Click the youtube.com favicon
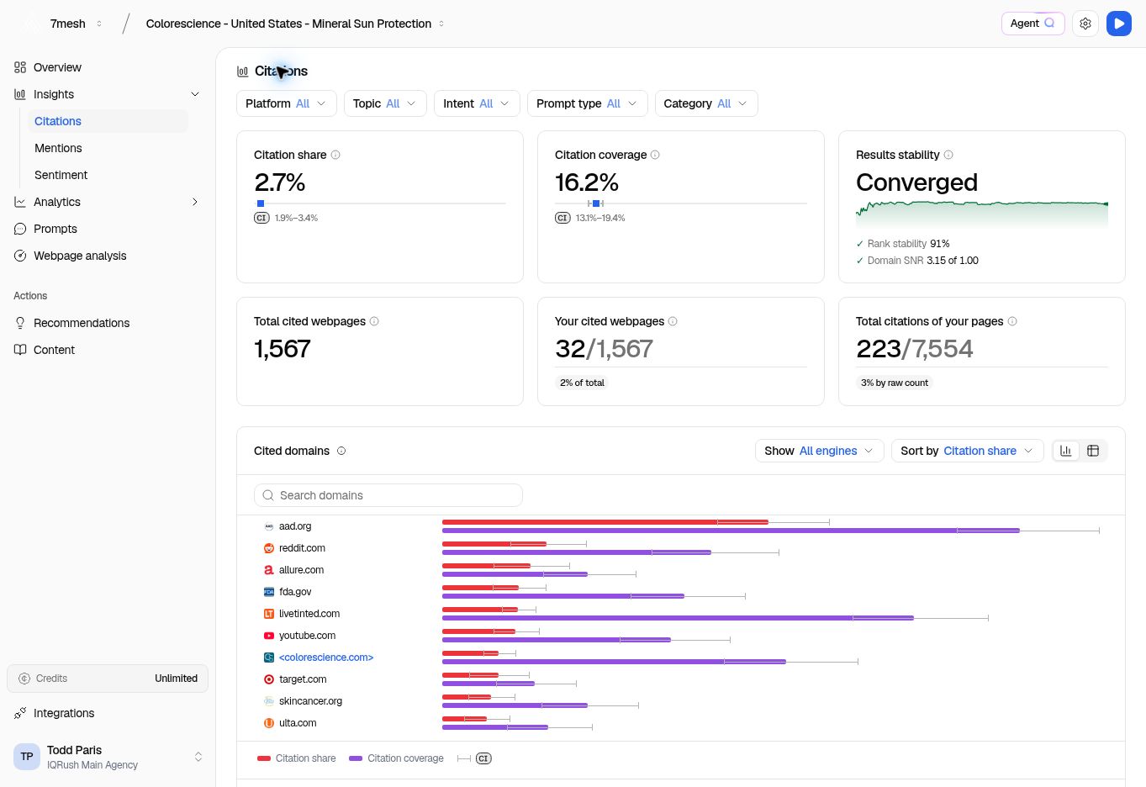 [269, 636]
